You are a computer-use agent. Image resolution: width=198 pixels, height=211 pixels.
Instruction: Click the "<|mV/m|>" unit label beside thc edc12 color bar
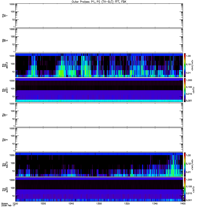click(192, 165)
